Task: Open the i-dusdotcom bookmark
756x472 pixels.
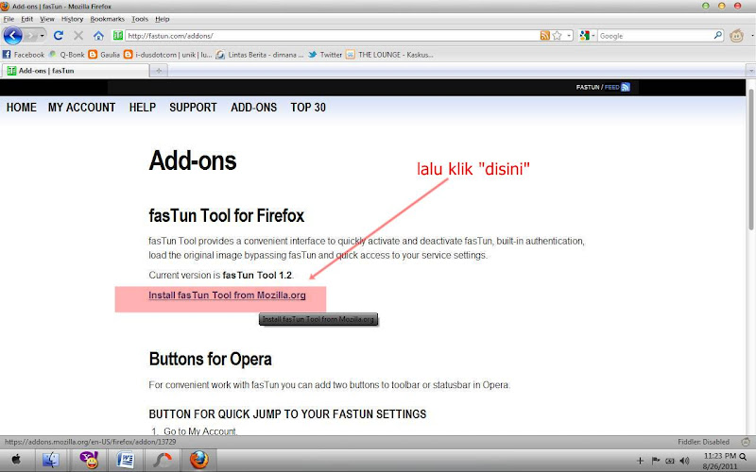Action: coord(168,55)
